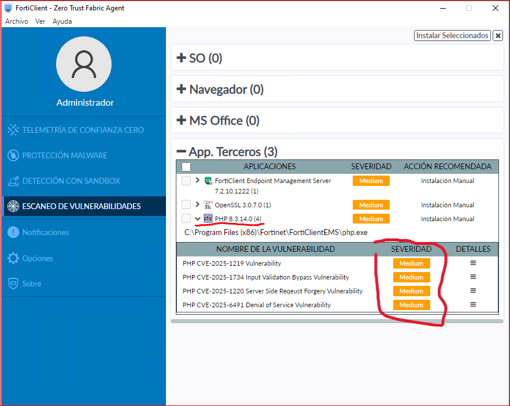
Task: Click Medium badge for CVE-2025-1220
Action: click(412, 291)
